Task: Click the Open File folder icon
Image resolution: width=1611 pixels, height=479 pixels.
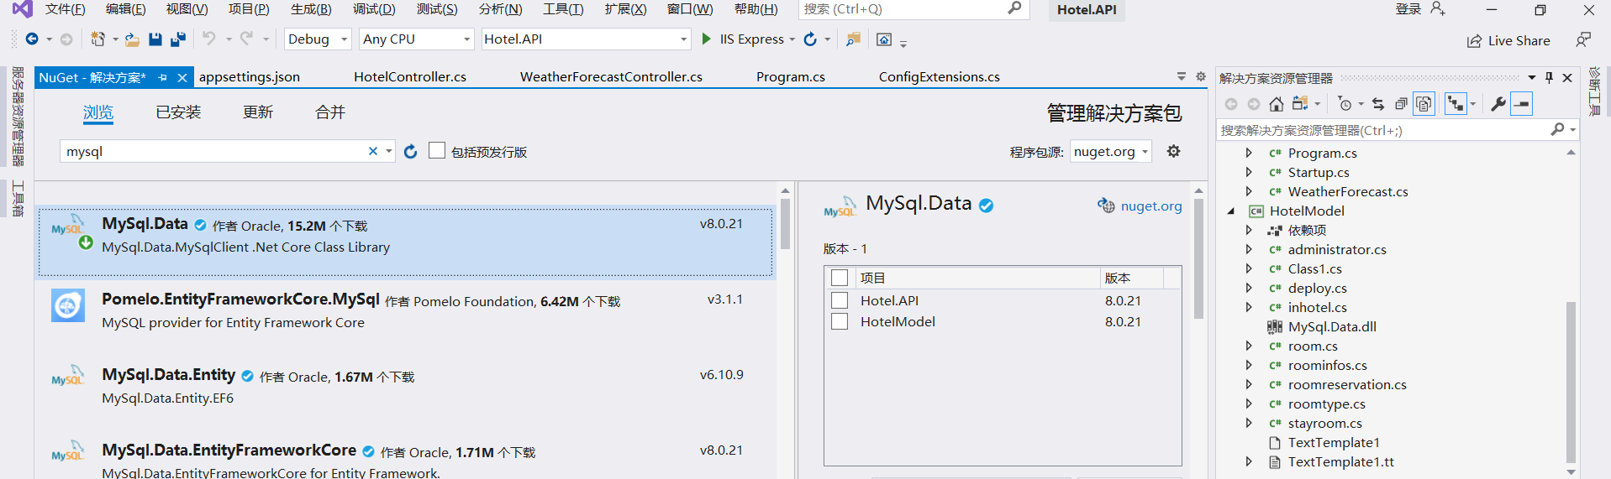Action: [x=132, y=39]
